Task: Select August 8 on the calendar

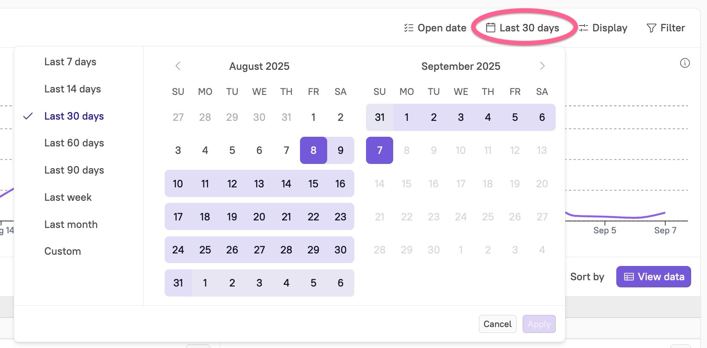Action: tap(313, 150)
